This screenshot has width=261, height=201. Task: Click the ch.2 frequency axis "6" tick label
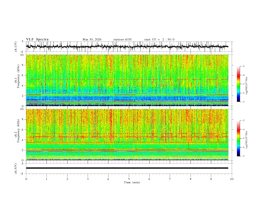point(23,130)
